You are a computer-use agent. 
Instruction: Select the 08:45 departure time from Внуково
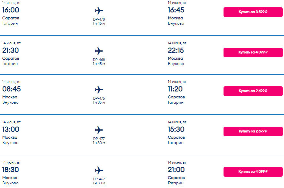tap(11, 89)
